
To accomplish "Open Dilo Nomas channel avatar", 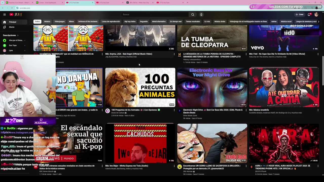I will click(x=179, y=167).
